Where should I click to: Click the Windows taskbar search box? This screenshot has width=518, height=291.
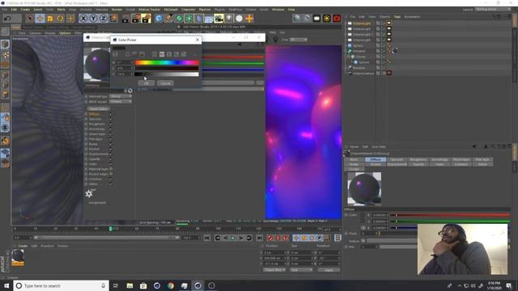coord(62,285)
